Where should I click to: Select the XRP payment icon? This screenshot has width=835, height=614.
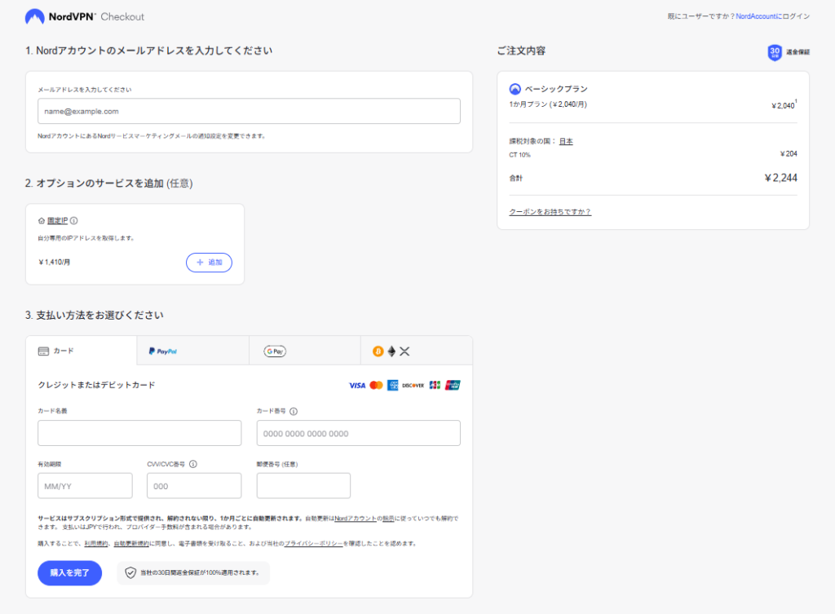pos(404,351)
